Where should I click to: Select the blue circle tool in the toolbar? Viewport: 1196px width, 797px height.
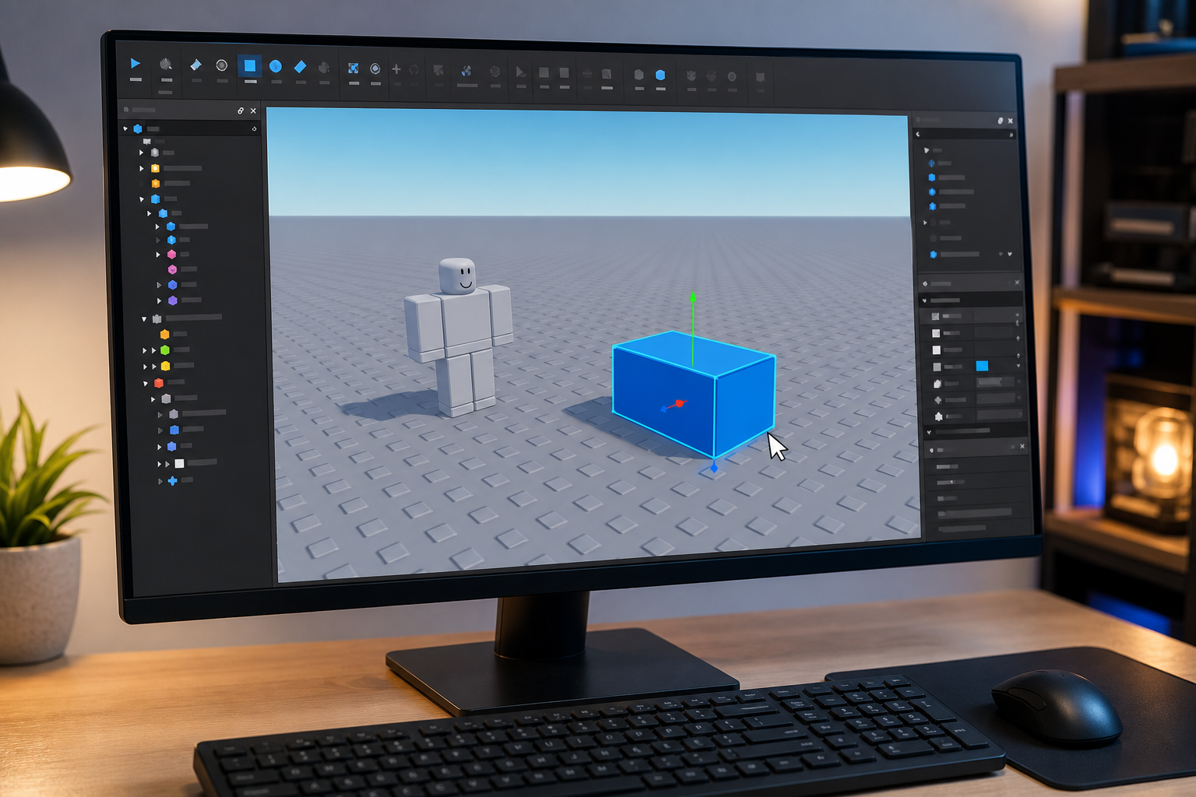click(x=276, y=66)
